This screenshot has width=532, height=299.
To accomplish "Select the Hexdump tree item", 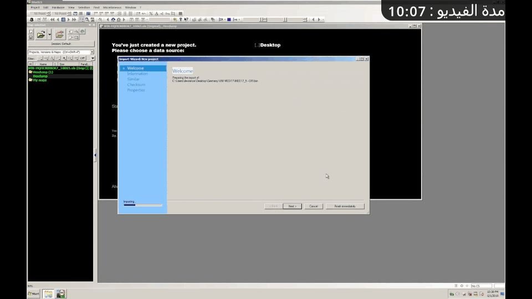I will coord(40,76).
